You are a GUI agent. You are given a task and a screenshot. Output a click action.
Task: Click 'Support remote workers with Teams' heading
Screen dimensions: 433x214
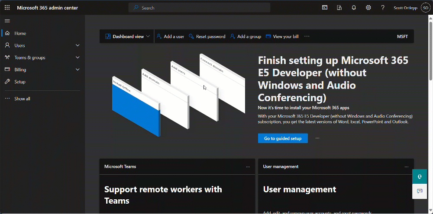point(163,195)
